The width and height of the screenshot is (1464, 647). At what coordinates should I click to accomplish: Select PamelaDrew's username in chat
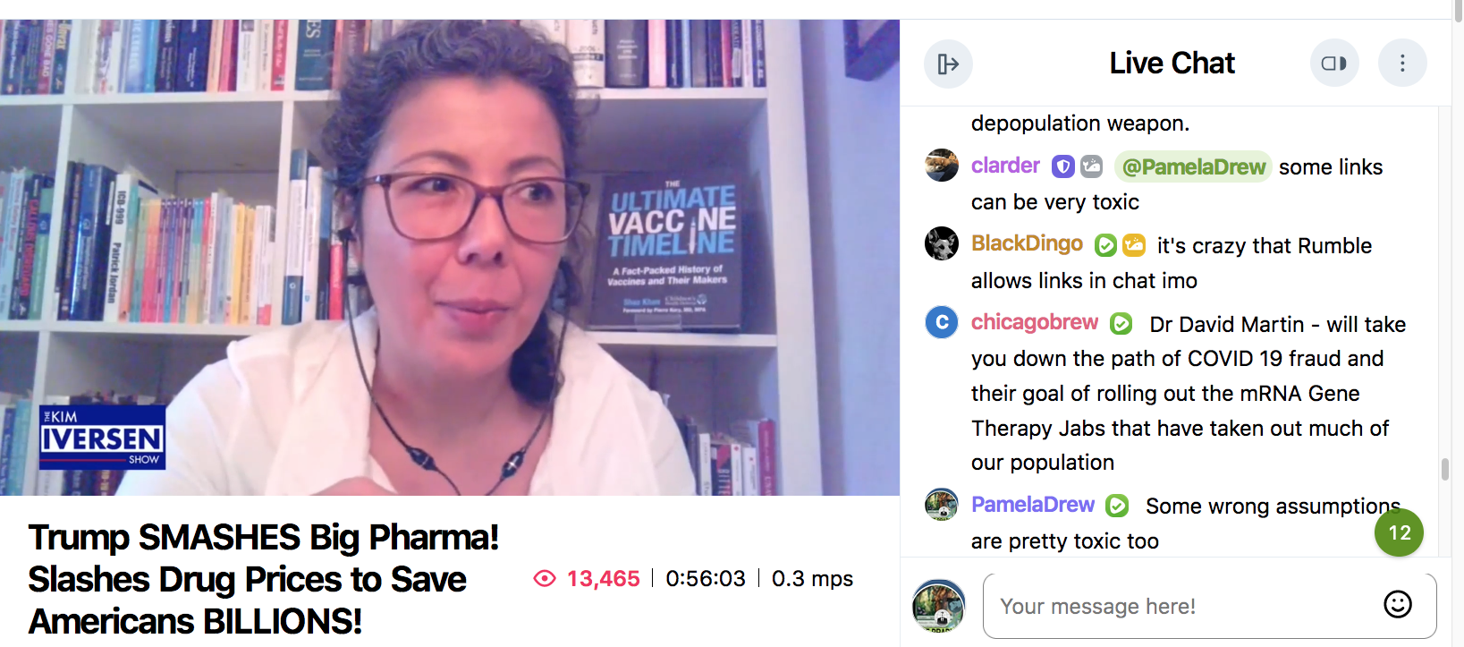(1033, 505)
